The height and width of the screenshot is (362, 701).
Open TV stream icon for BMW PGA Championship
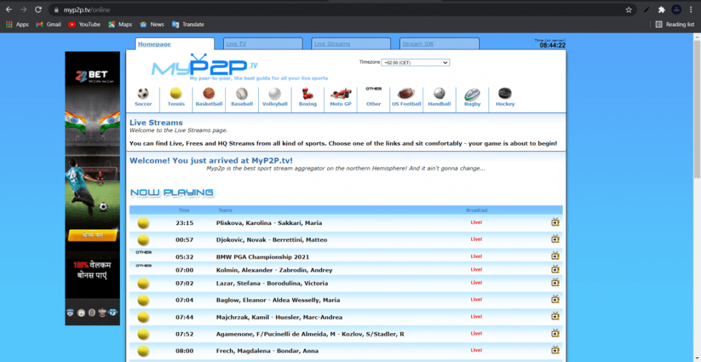pyautogui.click(x=555, y=256)
